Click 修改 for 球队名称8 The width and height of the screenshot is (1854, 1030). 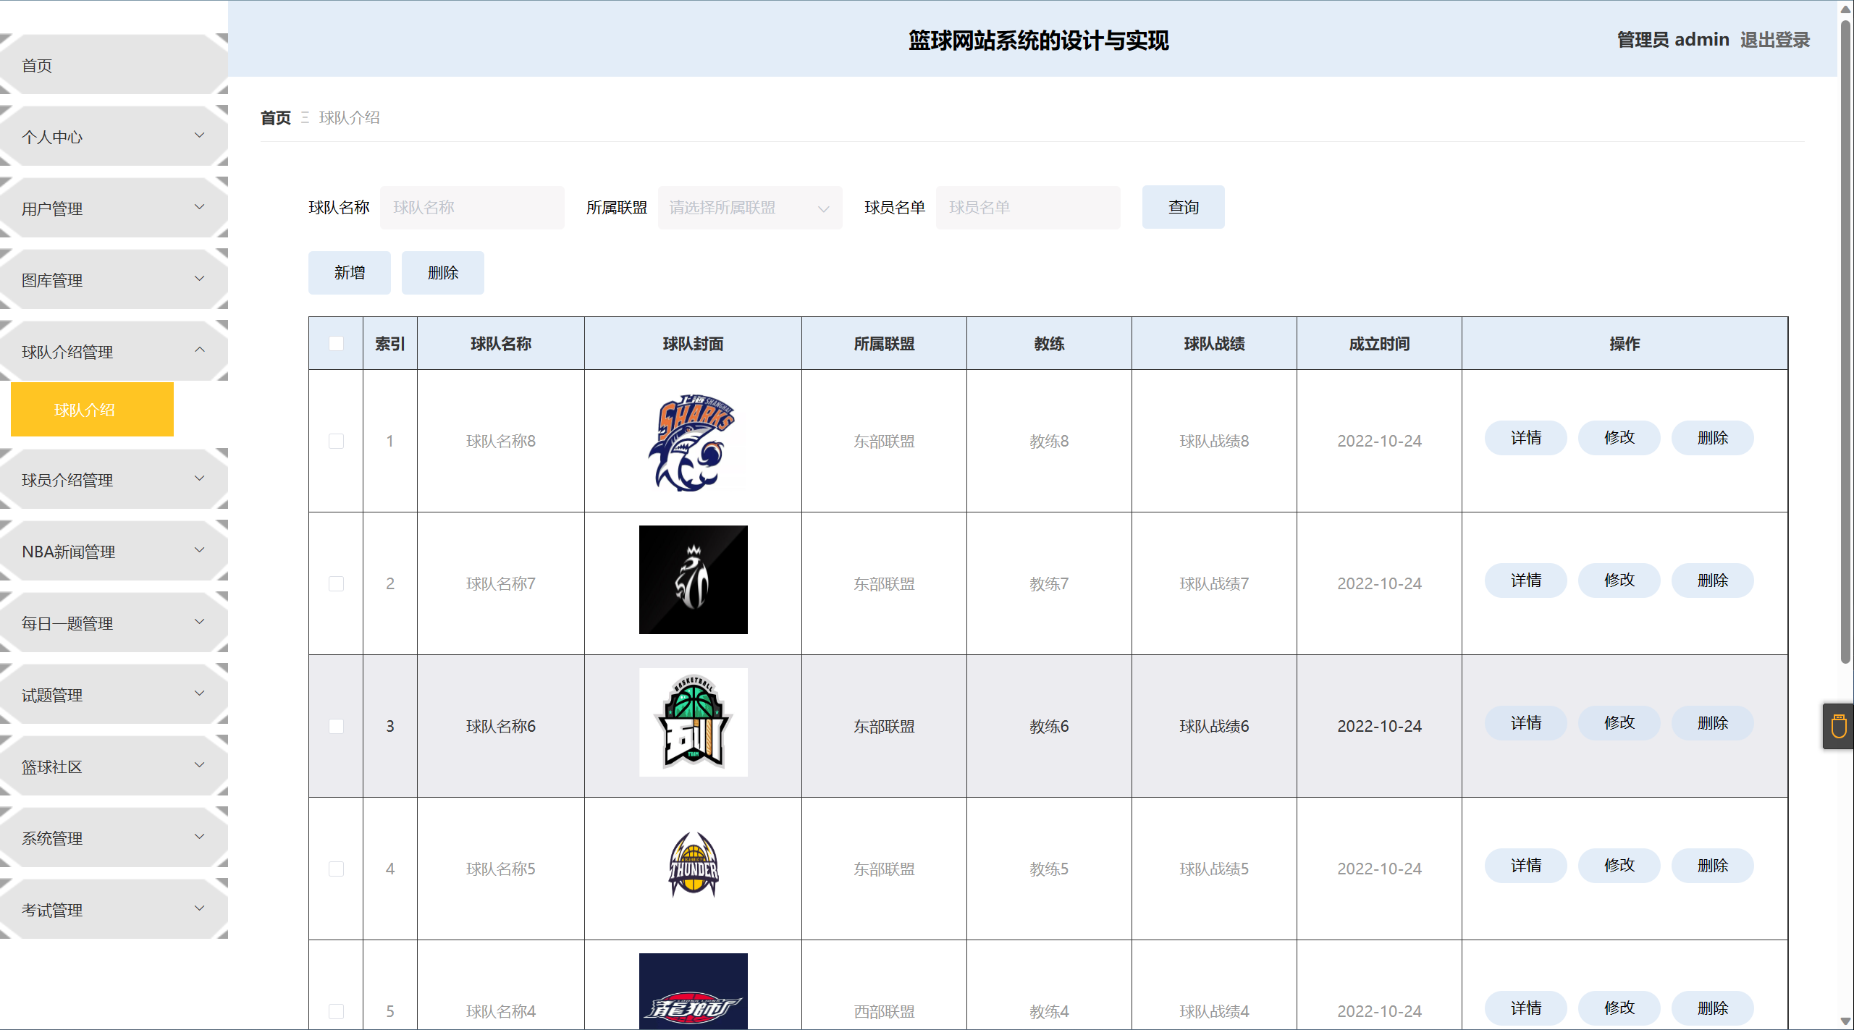[1619, 438]
